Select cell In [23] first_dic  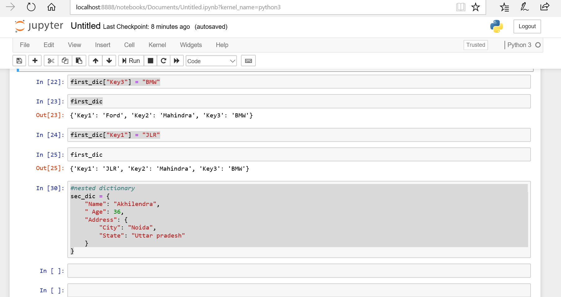299,101
